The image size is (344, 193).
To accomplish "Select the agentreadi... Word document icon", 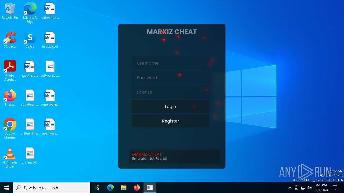I will [x=30, y=69].
